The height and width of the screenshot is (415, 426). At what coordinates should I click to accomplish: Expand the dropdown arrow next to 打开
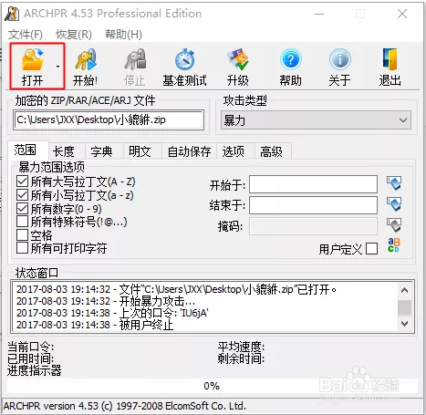tap(57, 67)
